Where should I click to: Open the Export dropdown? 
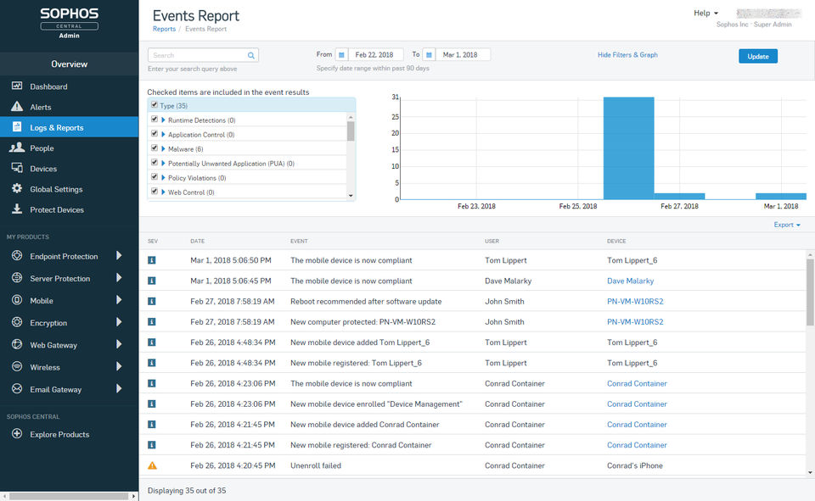pyautogui.click(x=786, y=225)
